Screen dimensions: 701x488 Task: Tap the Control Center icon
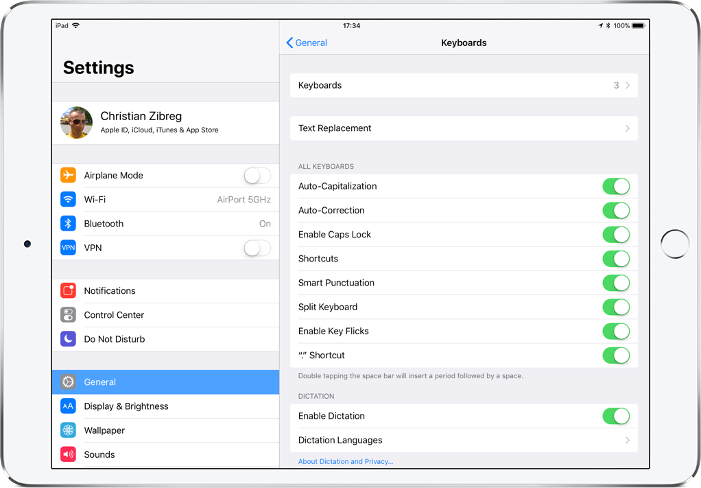(68, 314)
